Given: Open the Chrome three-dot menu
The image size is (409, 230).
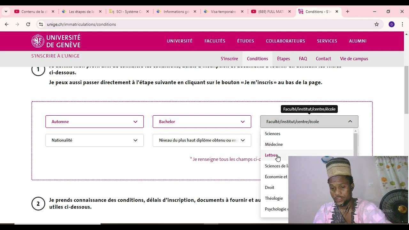Looking at the screenshot, I should click(402, 24).
